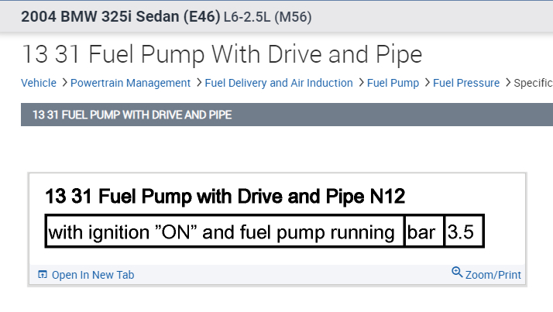Select the Fuel Pump breadcrumb
The width and height of the screenshot is (553, 312).
pos(393,83)
